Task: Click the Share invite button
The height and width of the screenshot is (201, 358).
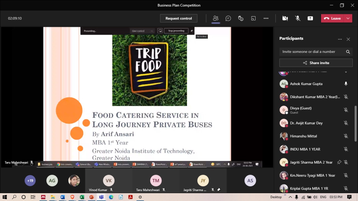Action: click(x=316, y=63)
